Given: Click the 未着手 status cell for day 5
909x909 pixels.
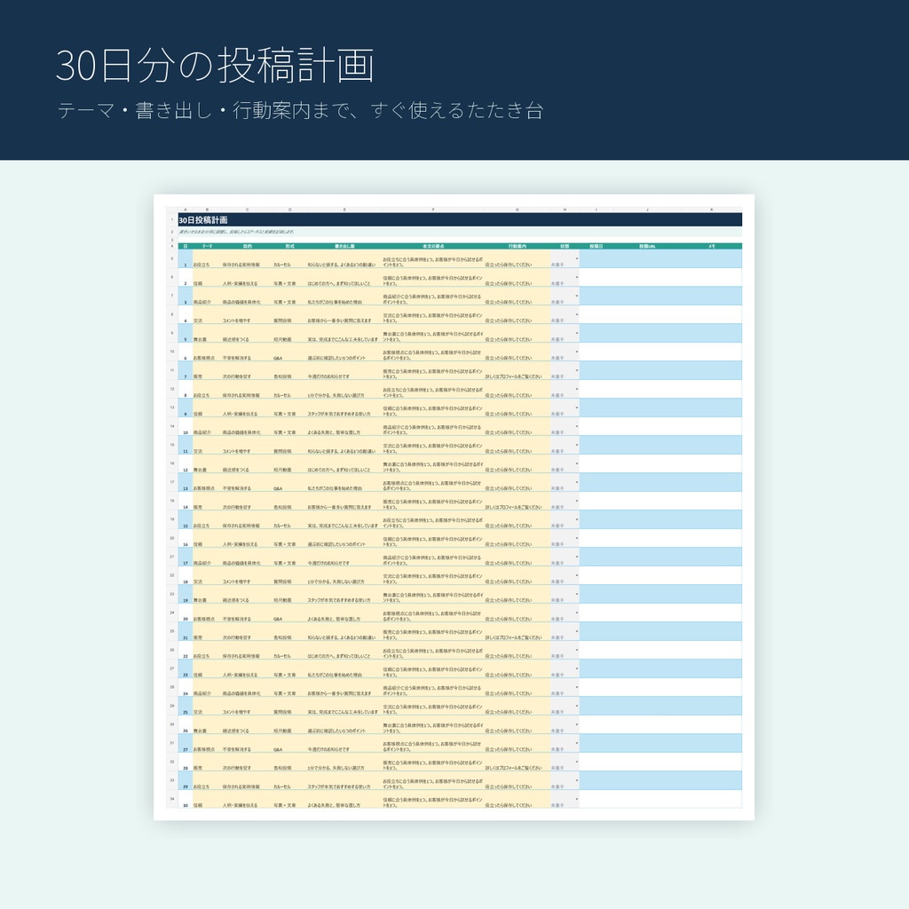Looking at the screenshot, I should coord(565,334).
